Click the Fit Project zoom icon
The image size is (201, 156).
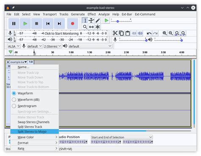(x=183, y=33)
